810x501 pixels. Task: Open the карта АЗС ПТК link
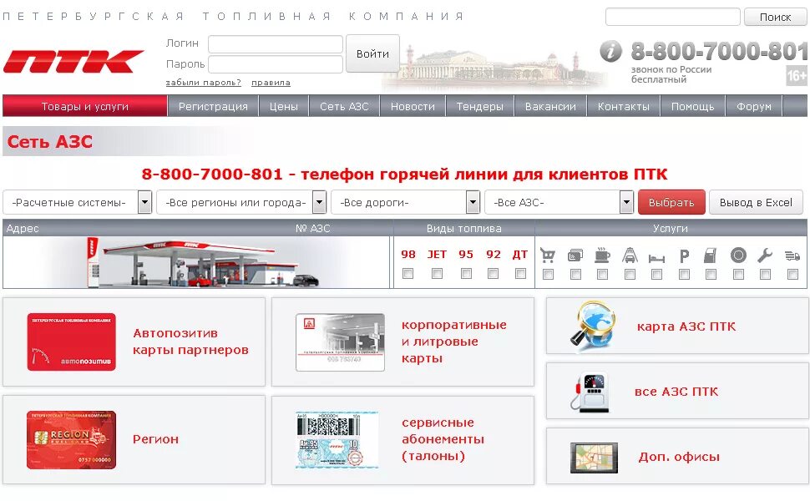click(686, 326)
